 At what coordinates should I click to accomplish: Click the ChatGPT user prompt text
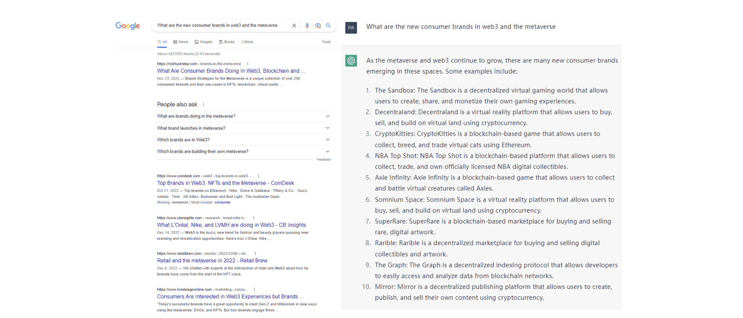(461, 27)
